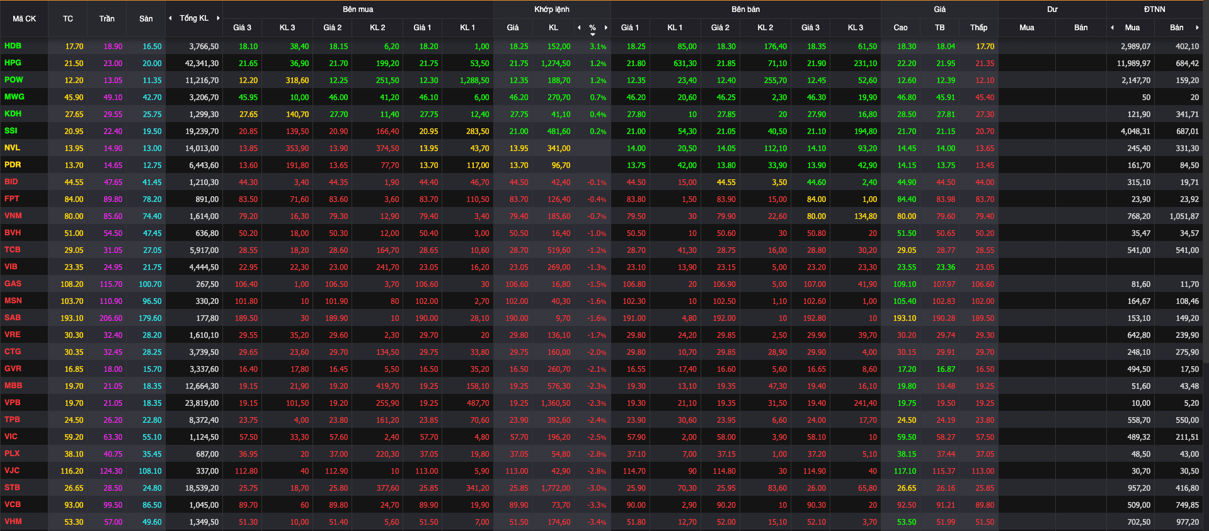Open stock symbol HDB
Image resolution: width=1209 pixels, height=531 pixels.
point(13,46)
